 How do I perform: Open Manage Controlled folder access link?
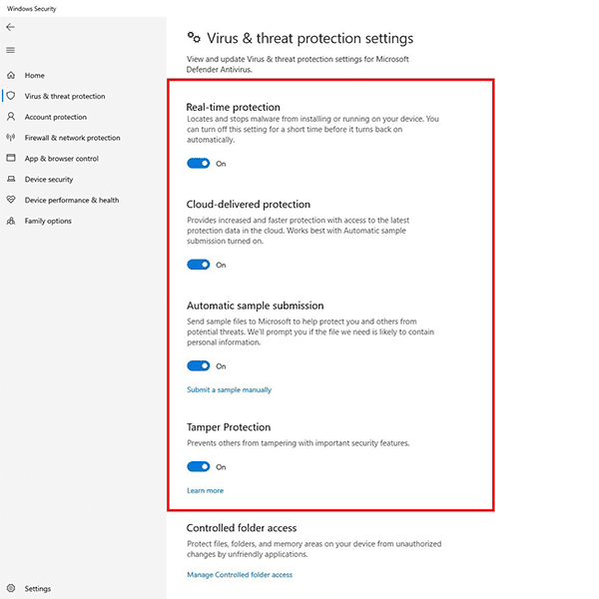pyautogui.click(x=240, y=575)
